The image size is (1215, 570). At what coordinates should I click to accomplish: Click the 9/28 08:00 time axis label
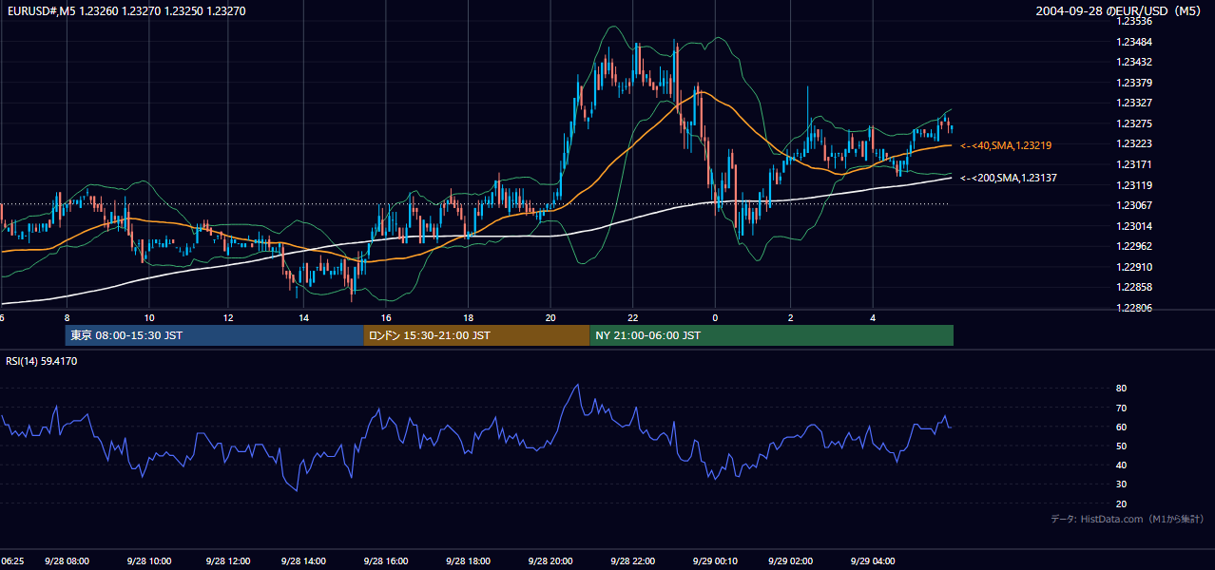click(x=67, y=561)
